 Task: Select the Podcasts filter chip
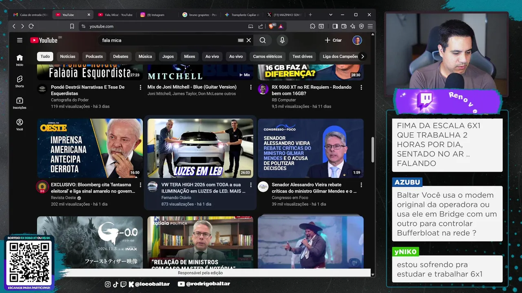coord(94,57)
